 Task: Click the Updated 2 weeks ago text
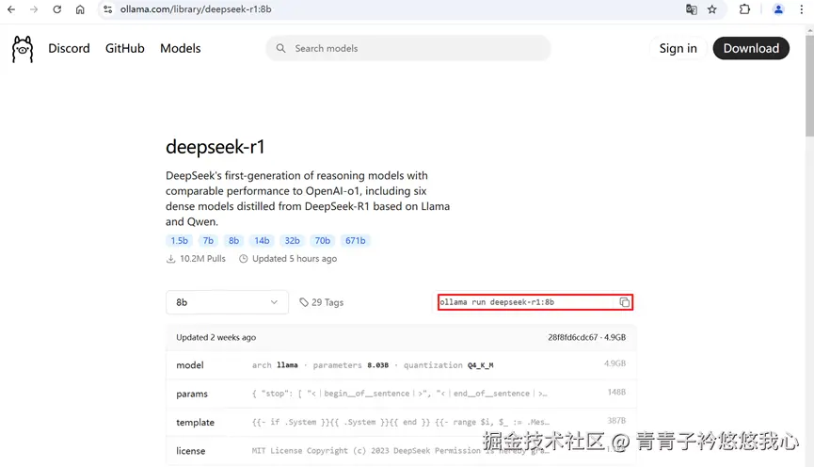tap(215, 337)
